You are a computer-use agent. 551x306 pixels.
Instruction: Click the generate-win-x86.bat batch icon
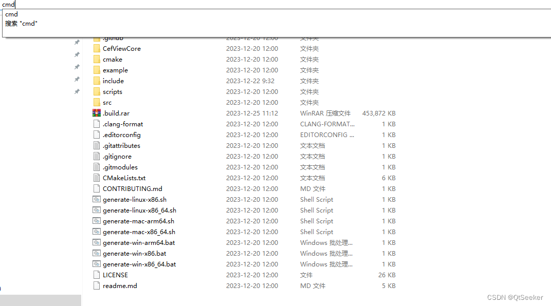(97, 253)
